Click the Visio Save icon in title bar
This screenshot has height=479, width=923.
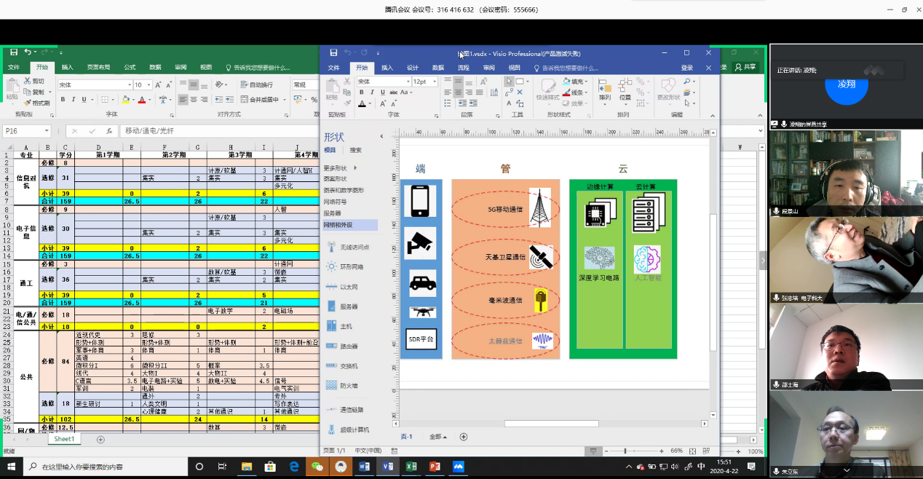(x=333, y=53)
